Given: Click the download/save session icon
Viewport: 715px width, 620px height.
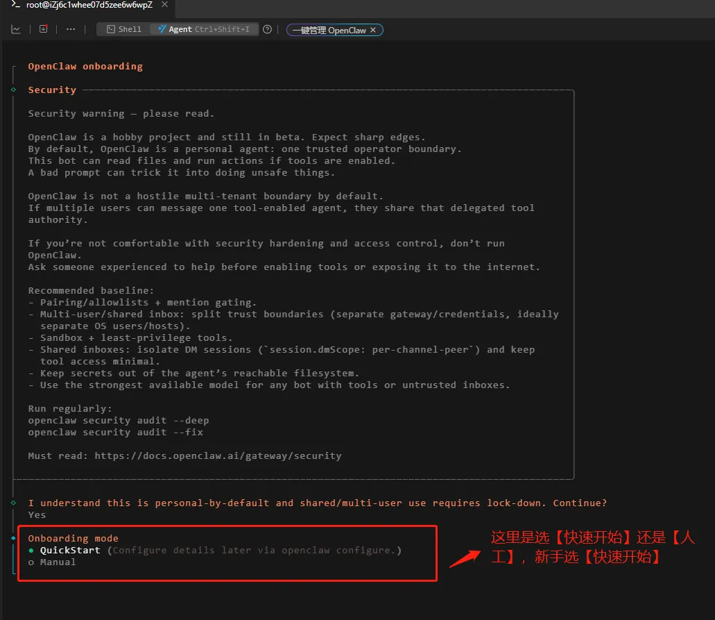Looking at the screenshot, I should (x=43, y=29).
